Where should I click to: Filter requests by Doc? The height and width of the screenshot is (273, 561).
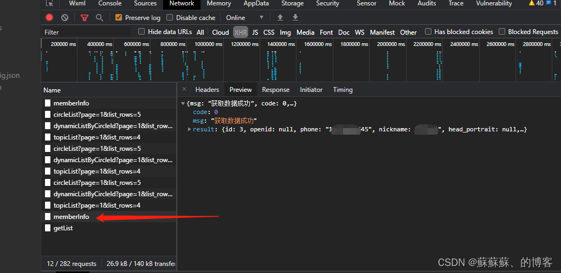344,32
